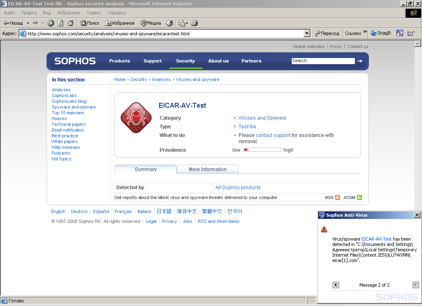Click the ATOM feed green icon
This screenshot has height=306, width=422.
[x=359, y=197]
